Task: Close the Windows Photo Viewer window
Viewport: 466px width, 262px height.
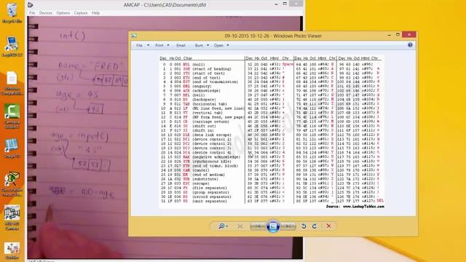Action: [409, 35]
